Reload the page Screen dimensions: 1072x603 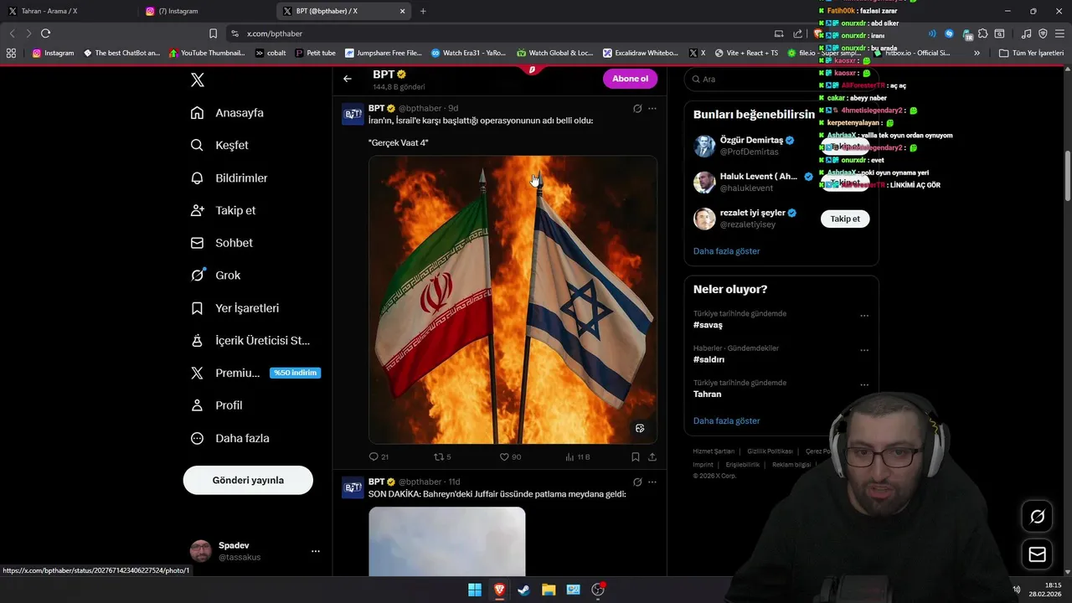(45, 33)
